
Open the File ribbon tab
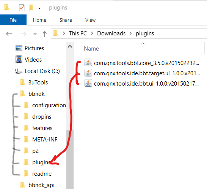click(13, 20)
